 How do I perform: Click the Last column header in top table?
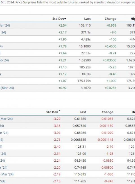[x=87, y=19]
